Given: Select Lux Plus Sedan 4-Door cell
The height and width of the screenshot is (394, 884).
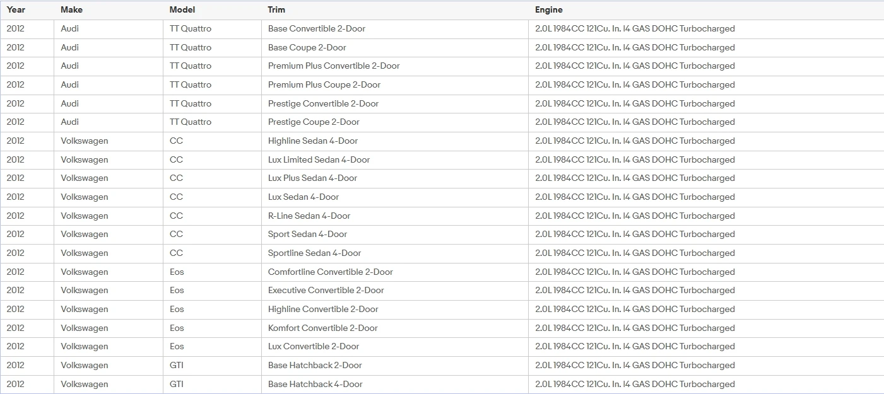Looking at the screenshot, I should tap(395, 178).
